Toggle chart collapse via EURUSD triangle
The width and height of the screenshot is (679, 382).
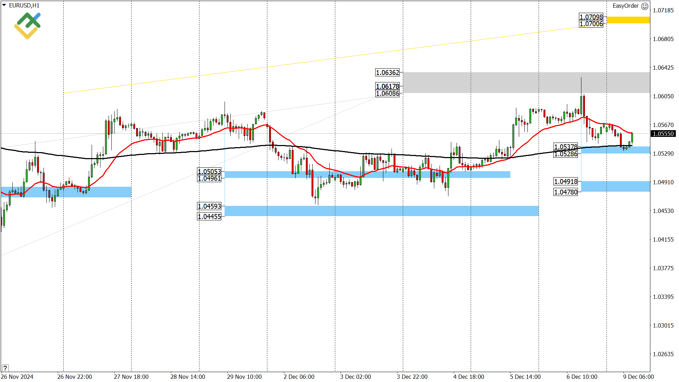pos(4,5)
